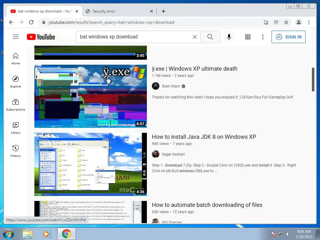Click the YouTube logo
The width and height of the screenshot is (320, 240).
click(41, 37)
